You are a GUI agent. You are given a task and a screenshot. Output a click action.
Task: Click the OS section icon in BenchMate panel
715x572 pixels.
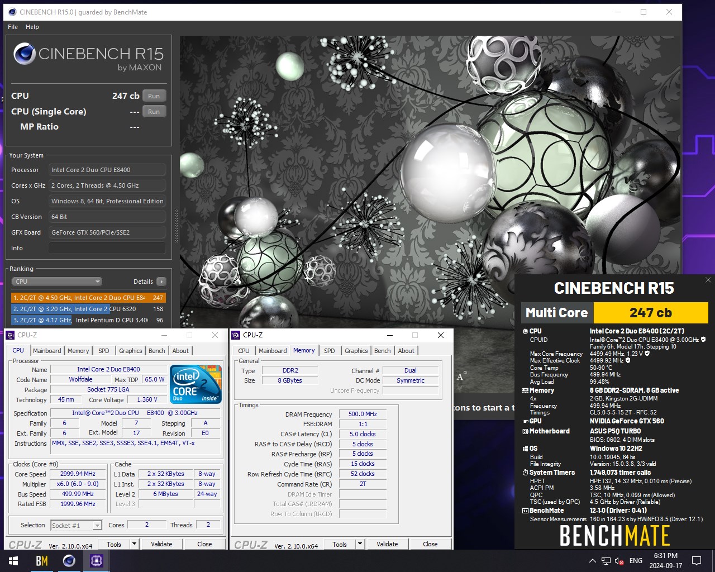tap(525, 449)
